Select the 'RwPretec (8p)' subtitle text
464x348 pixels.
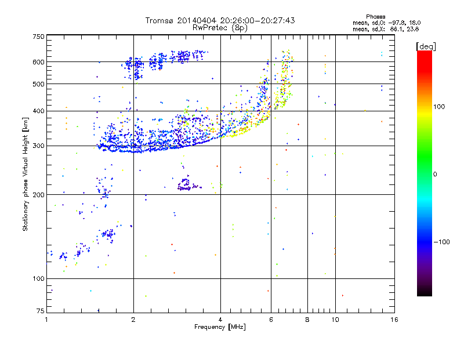point(220,28)
